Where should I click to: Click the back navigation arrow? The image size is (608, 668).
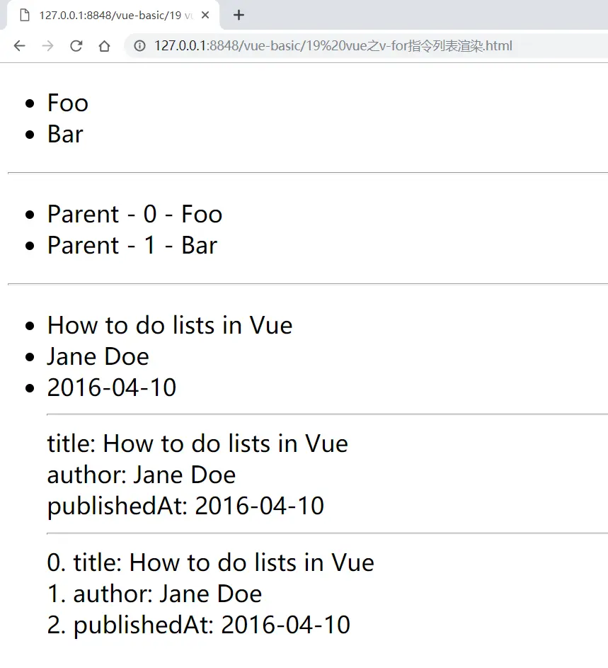coord(19,46)
